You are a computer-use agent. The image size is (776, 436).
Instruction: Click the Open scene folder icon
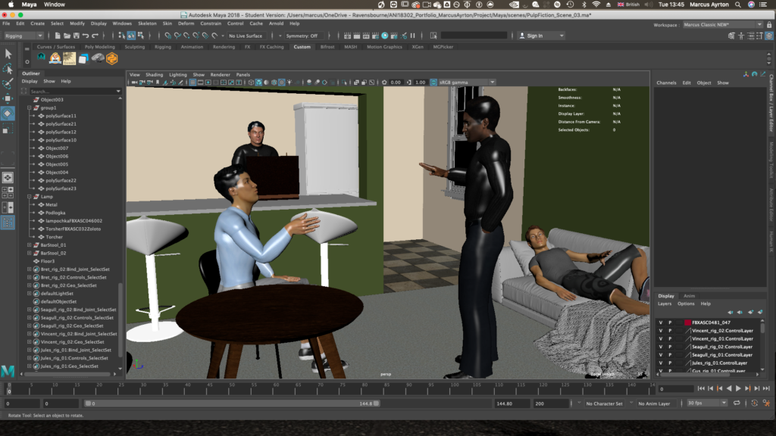pyautogui.click(x=67, y=36)
